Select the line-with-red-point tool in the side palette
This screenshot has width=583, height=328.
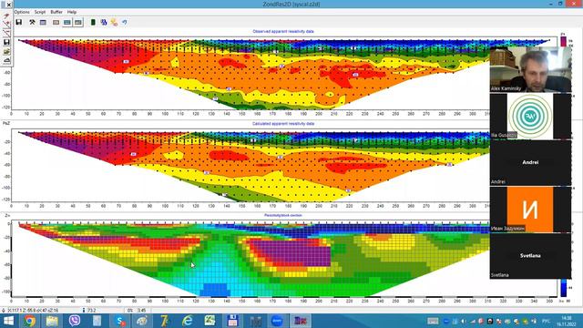6,25
